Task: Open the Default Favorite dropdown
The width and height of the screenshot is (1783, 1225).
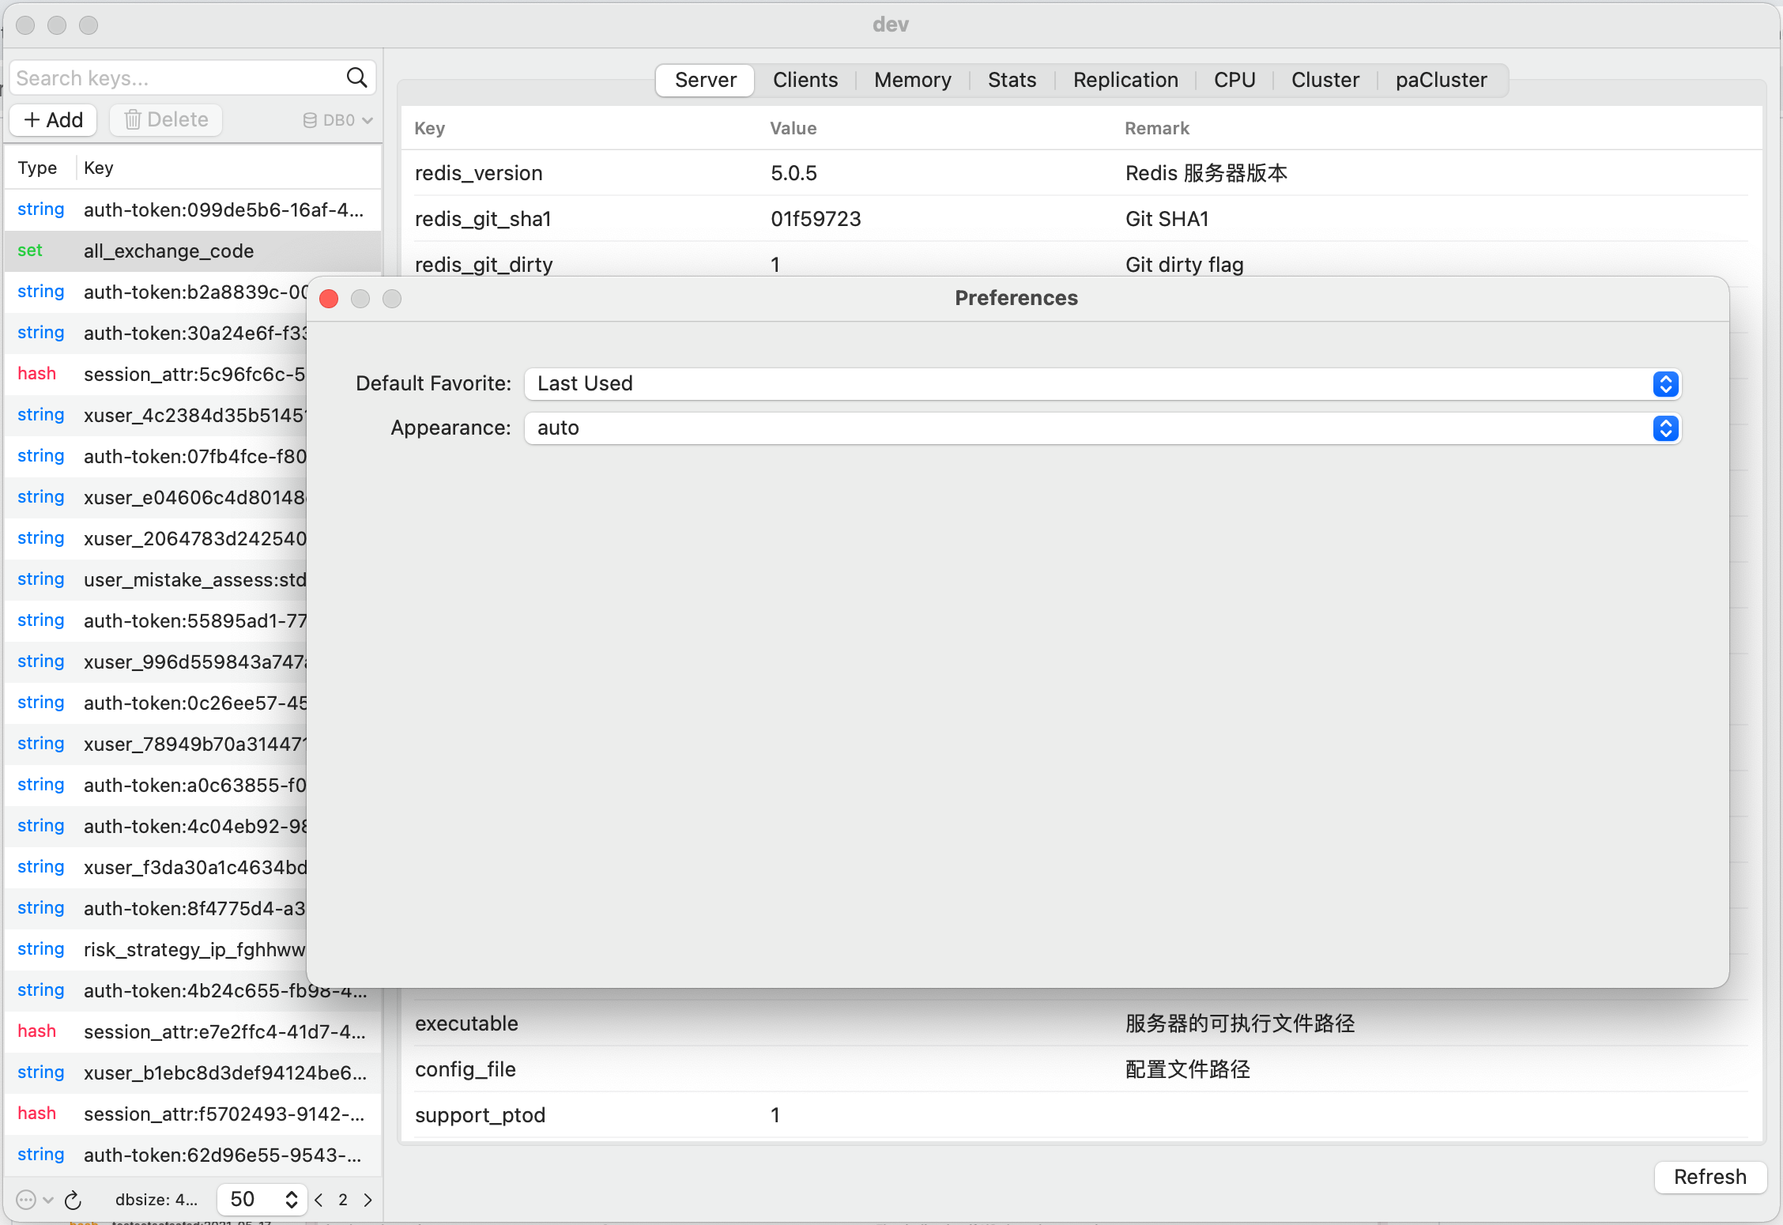Action: (1102, 384)
